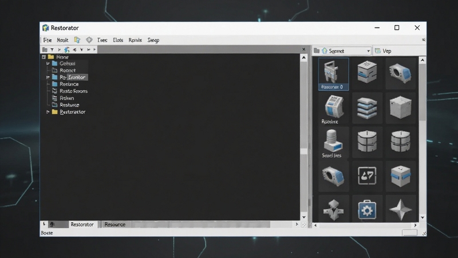Screen dimensions: 458x258
Task: Expand the 'Restoractor' yellow folder arrow
Action: 48,112
